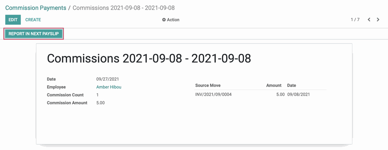Open the Amber Hibou employee link
The width and height of the screenshot is (388, 150).
[109, 87]
